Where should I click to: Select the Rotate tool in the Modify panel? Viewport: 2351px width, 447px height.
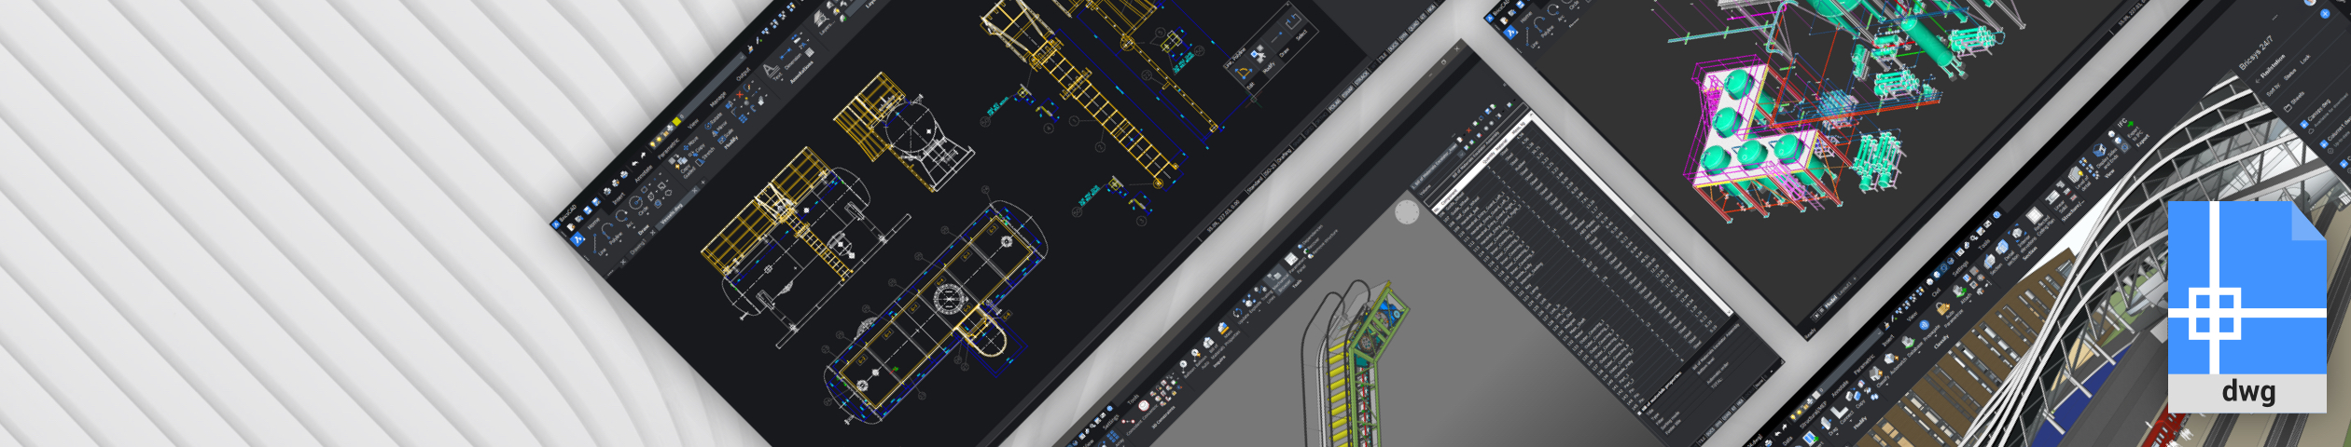(x=714, y=120)
